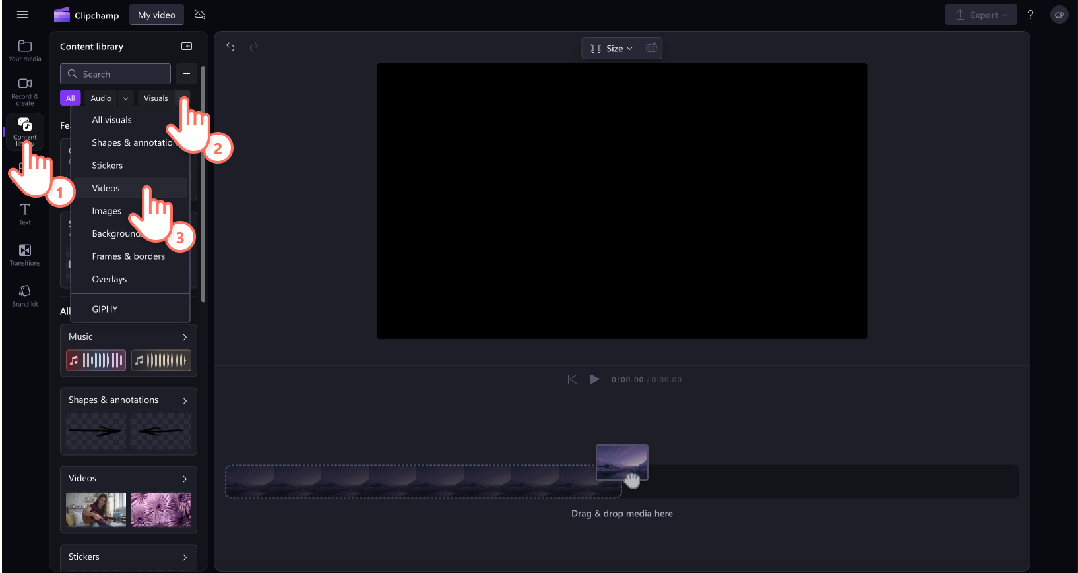
Task: Open the CP account avatar
Action: click(1060, 15)
